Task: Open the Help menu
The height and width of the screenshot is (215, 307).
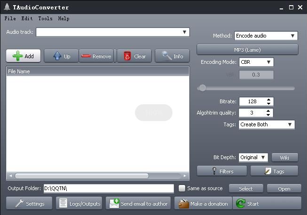Action: [x=63, y=18]
